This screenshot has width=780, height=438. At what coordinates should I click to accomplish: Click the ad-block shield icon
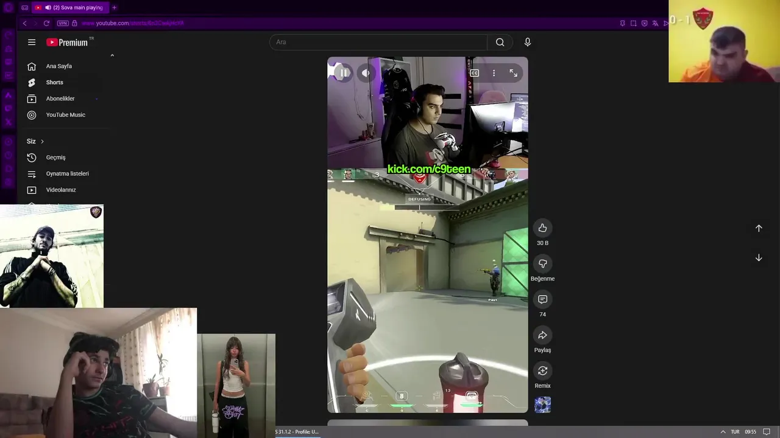coord(644,23)
